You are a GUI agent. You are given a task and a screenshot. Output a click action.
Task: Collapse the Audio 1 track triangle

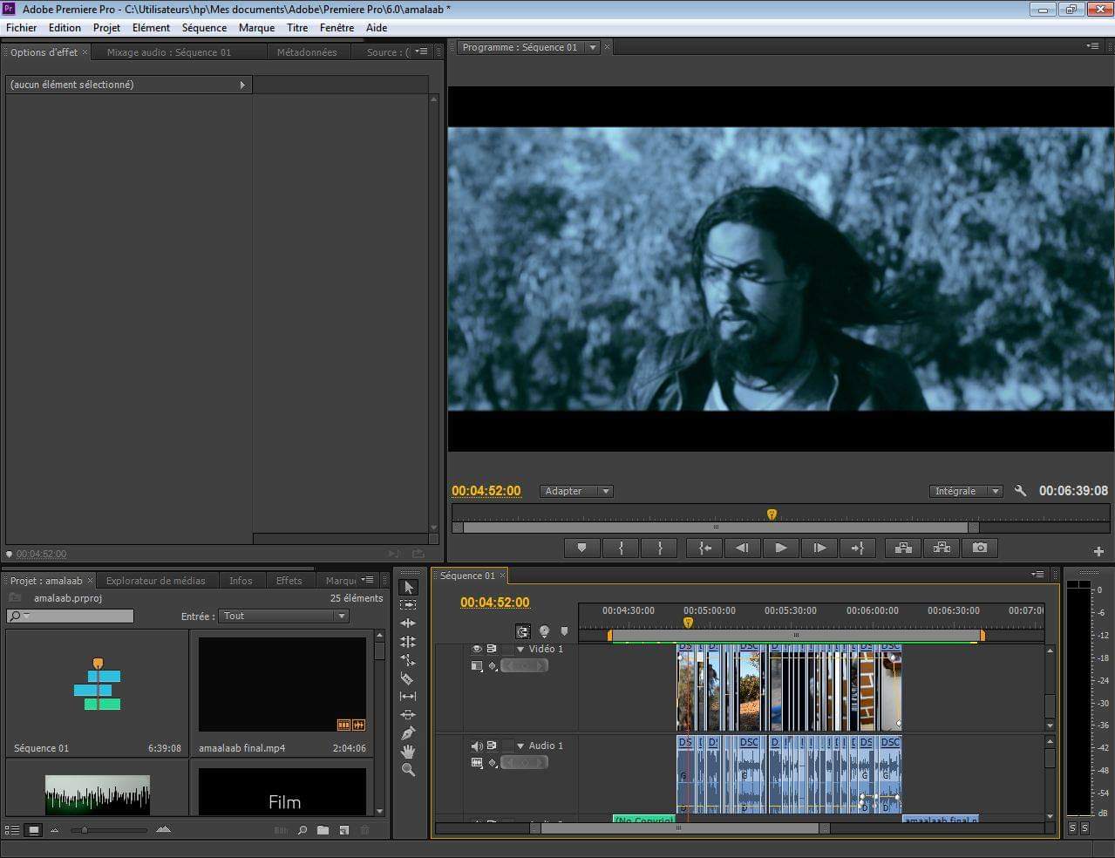(520, 746)
